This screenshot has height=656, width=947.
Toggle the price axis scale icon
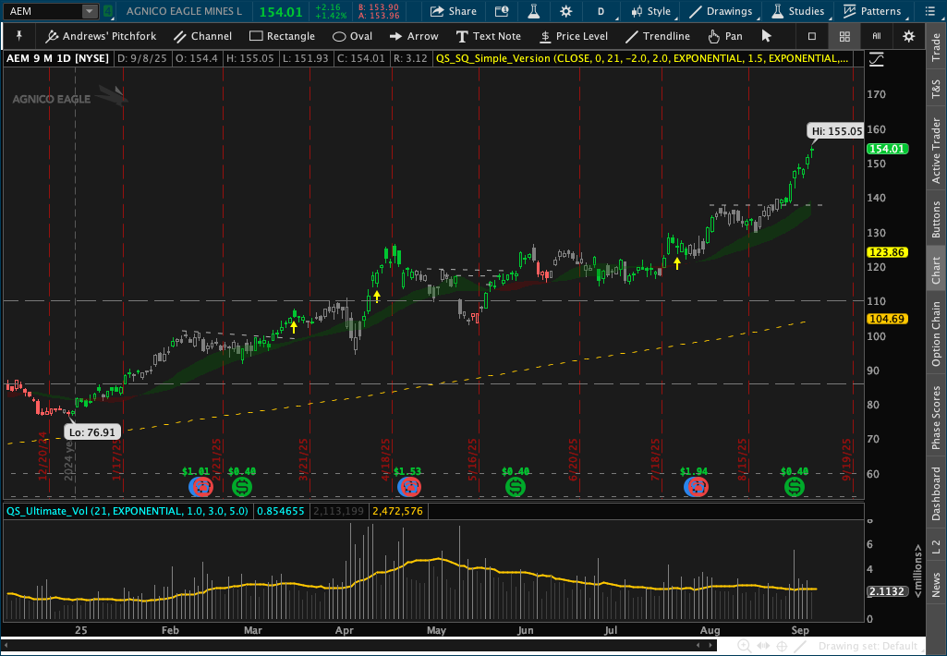877,59
